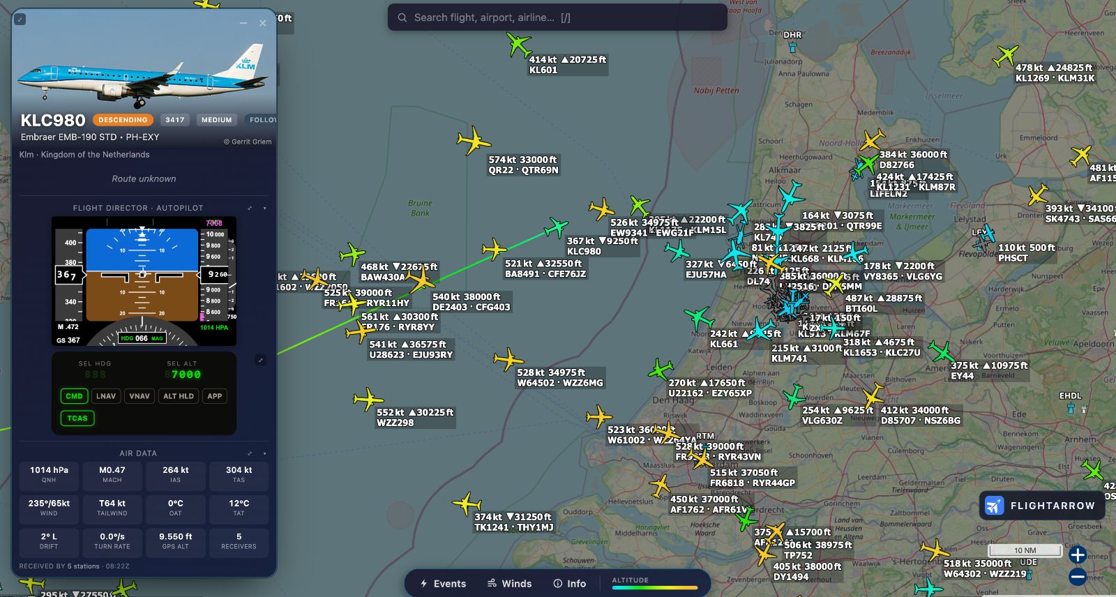
Task: Click the M0.47 Mach tile
Action: (x=112, y=474)
